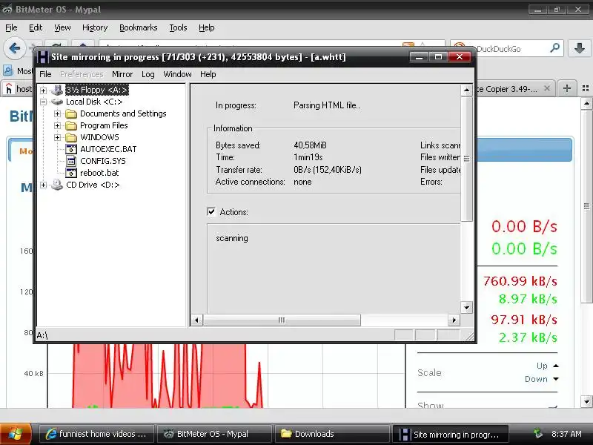Select the CD Drive D: icon

(57, 185)
